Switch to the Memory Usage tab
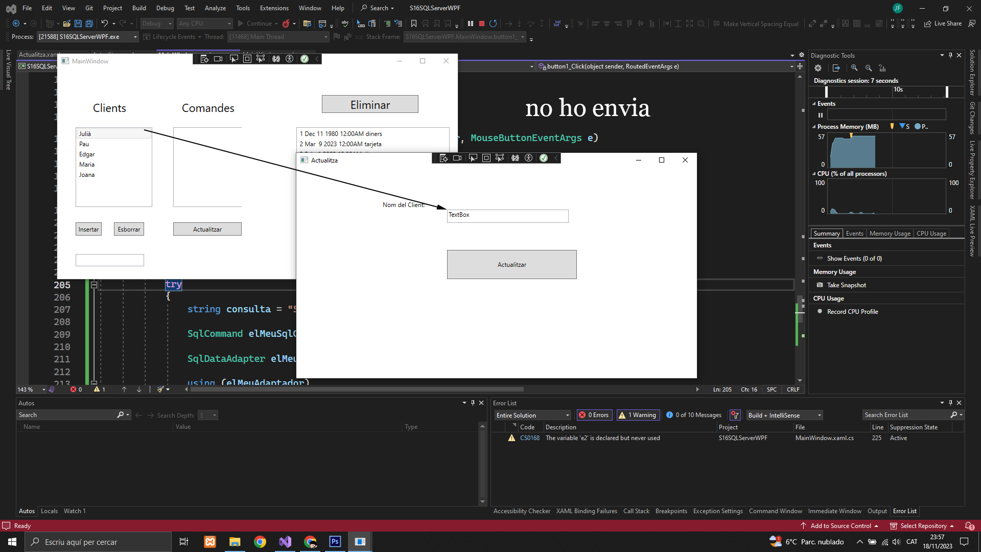This screenshot has width=981, height=552. (890, 234)
